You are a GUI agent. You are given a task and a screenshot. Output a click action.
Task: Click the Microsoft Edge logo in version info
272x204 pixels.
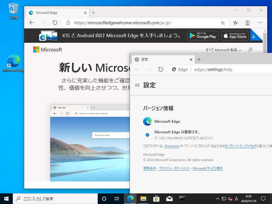coord(147,121)
